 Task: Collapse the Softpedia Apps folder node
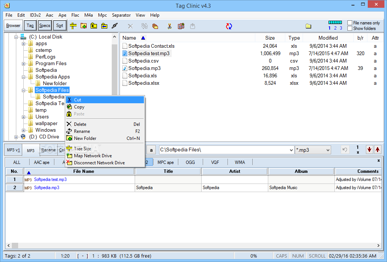point(23,77)
